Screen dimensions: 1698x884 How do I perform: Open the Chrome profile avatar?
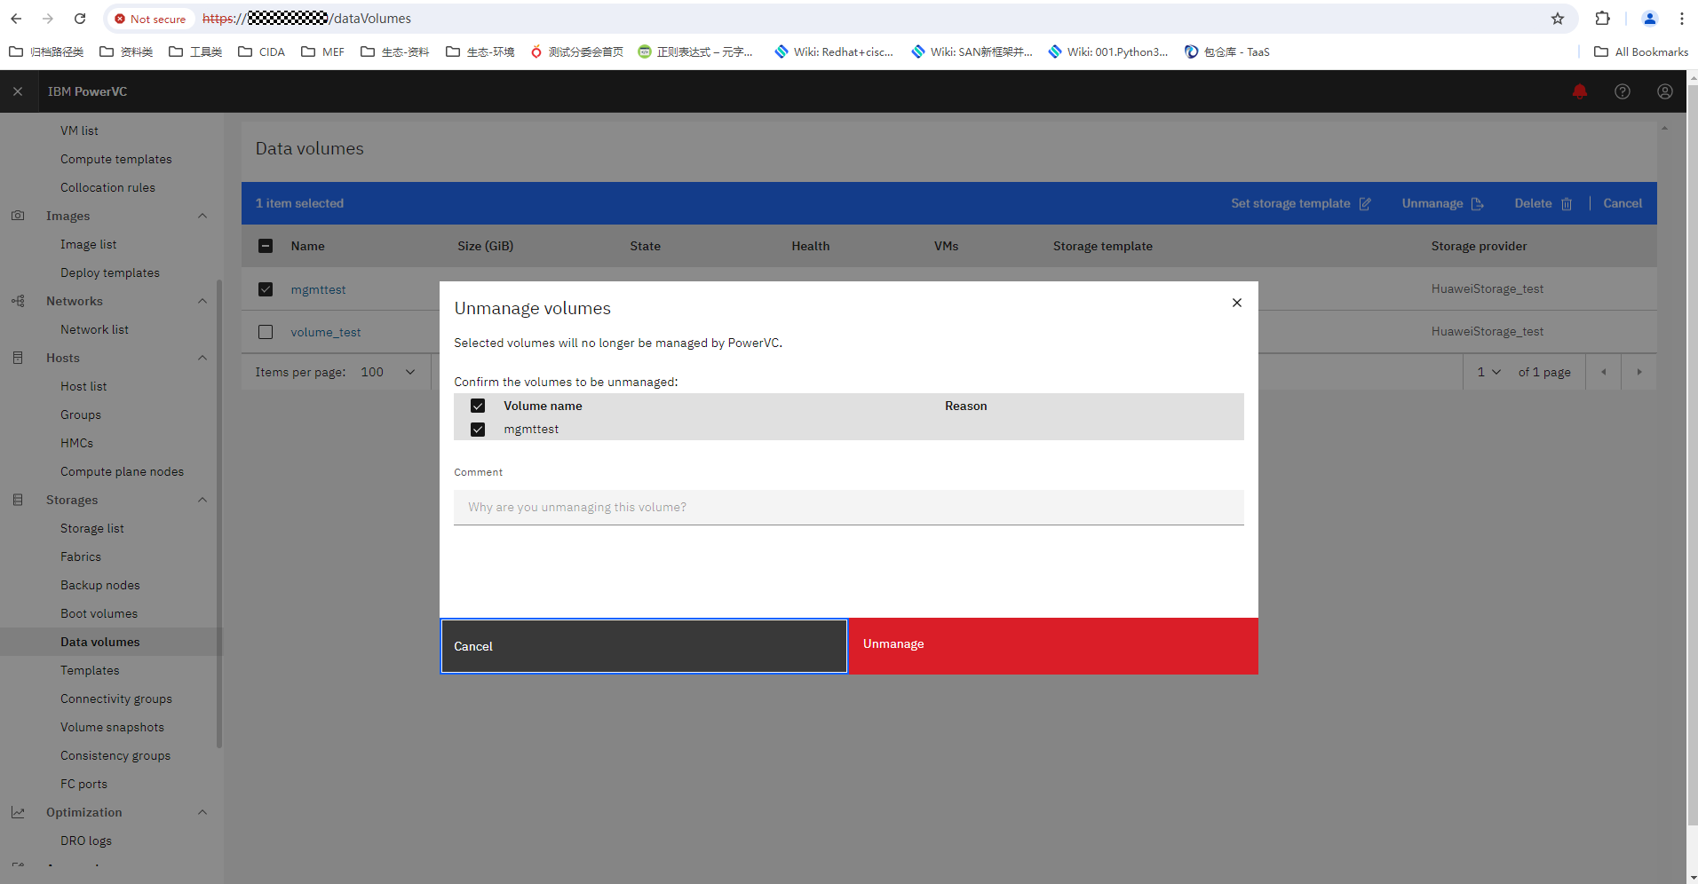(1649, 19)
